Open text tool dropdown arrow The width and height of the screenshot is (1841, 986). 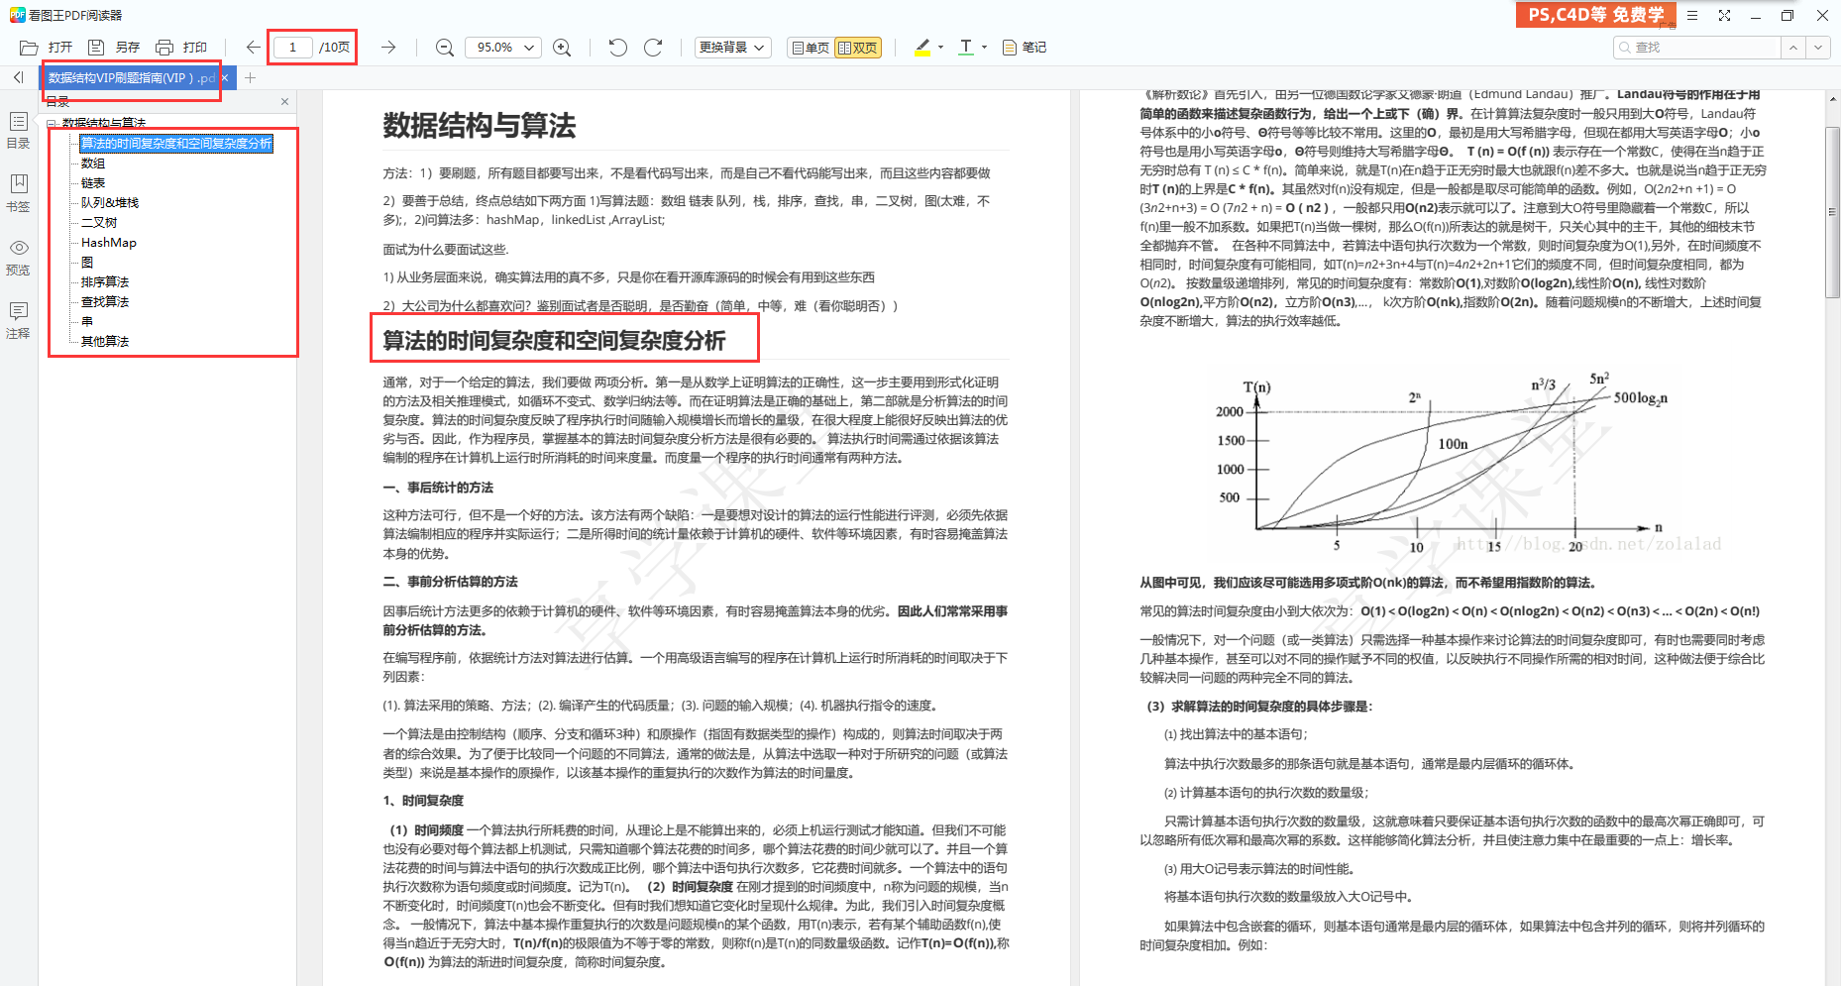pos(984,48)
